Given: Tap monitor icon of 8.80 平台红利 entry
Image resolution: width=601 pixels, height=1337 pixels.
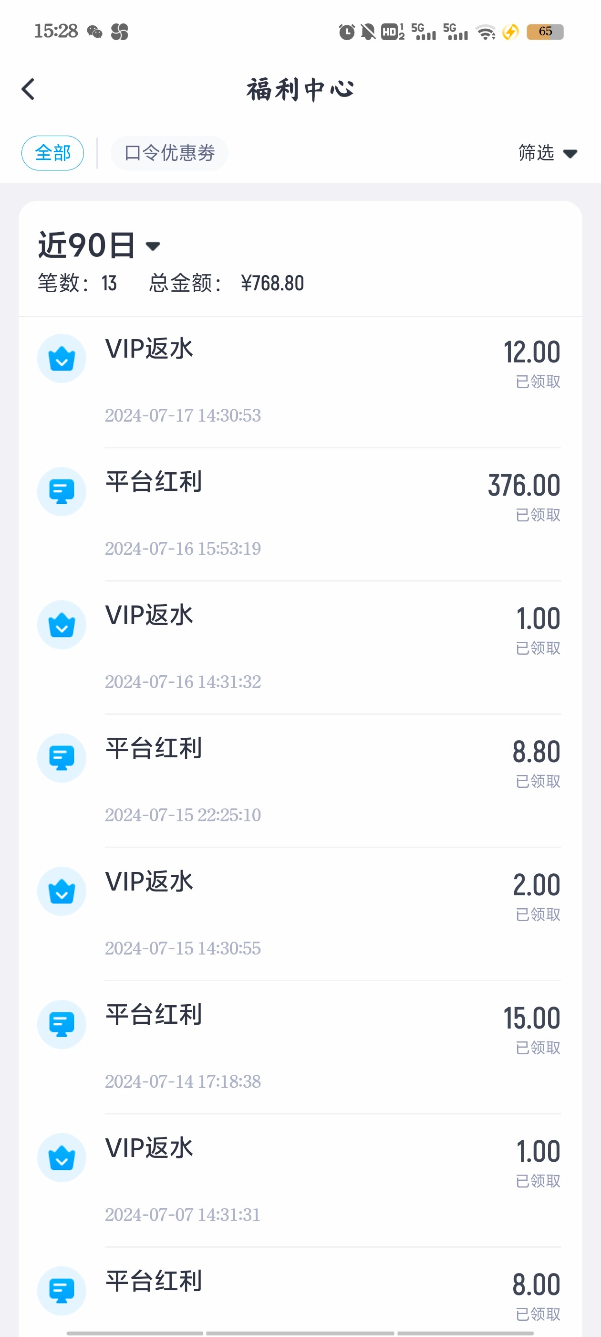Looking at the screenshot, I should click(62, 758).
